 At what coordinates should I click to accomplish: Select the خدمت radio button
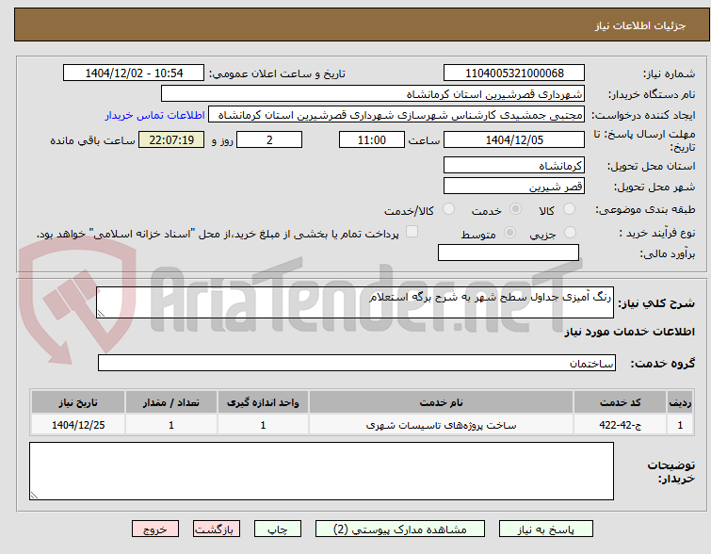pos(515,209)
